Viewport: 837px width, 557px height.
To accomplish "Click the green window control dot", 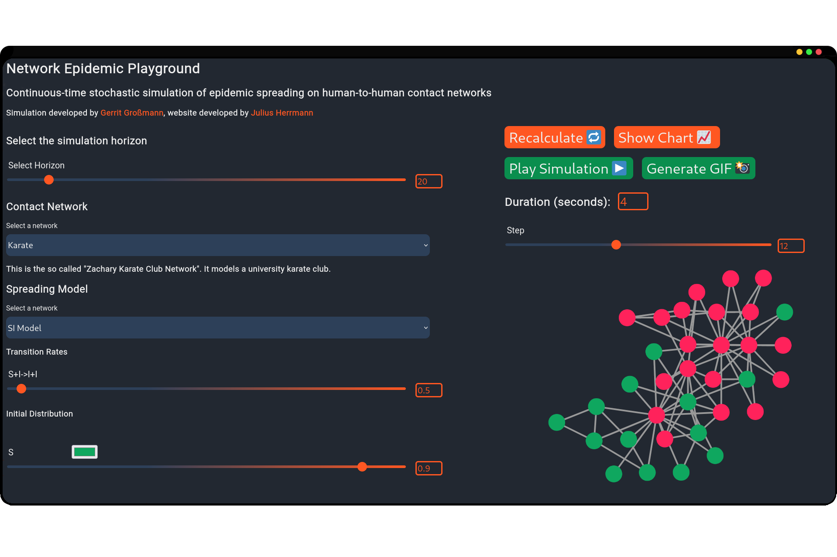I will [809, 52].
